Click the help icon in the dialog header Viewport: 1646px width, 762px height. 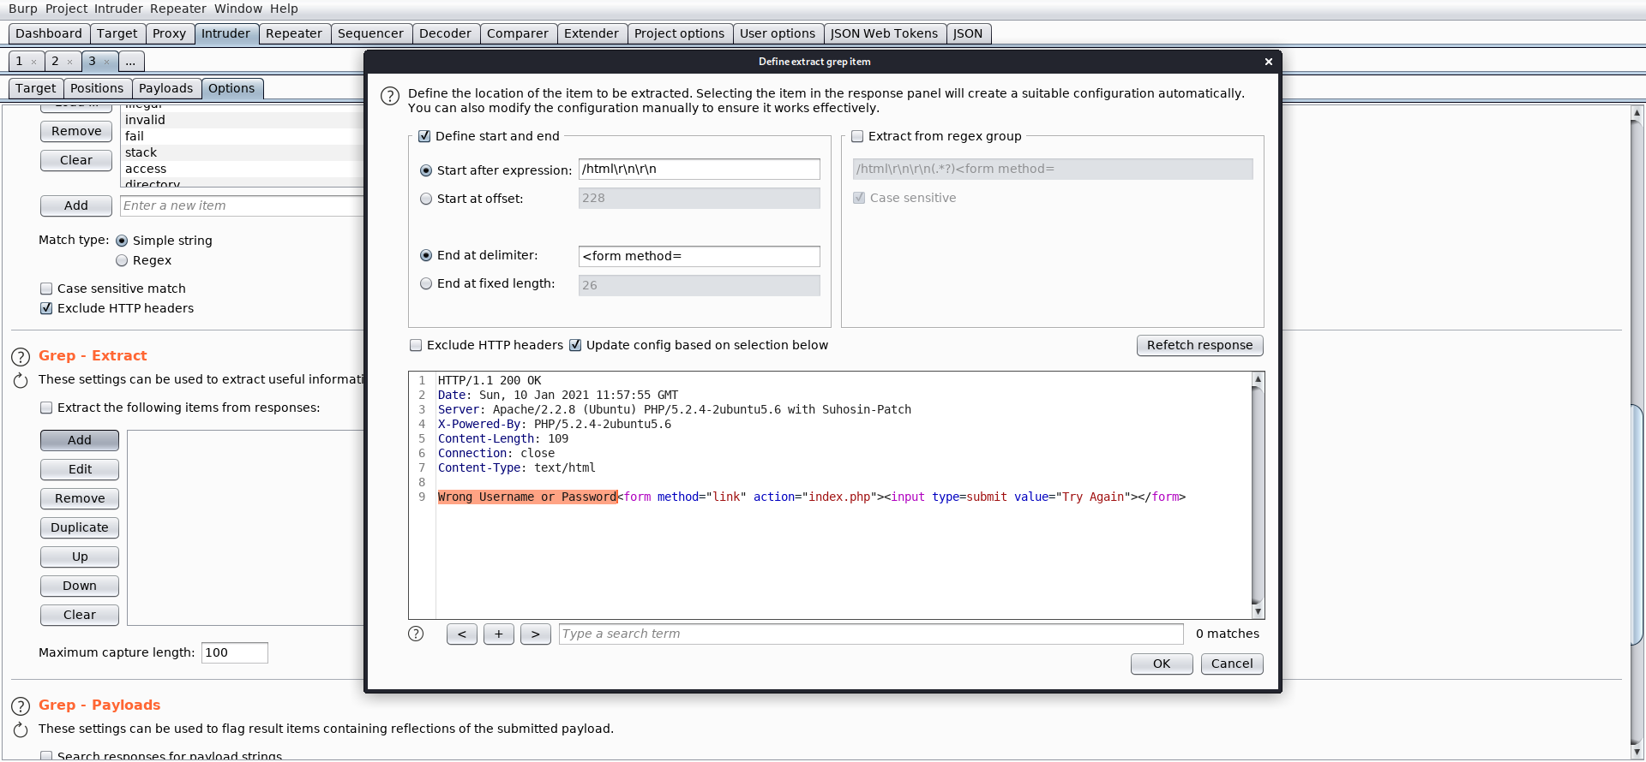390,96
